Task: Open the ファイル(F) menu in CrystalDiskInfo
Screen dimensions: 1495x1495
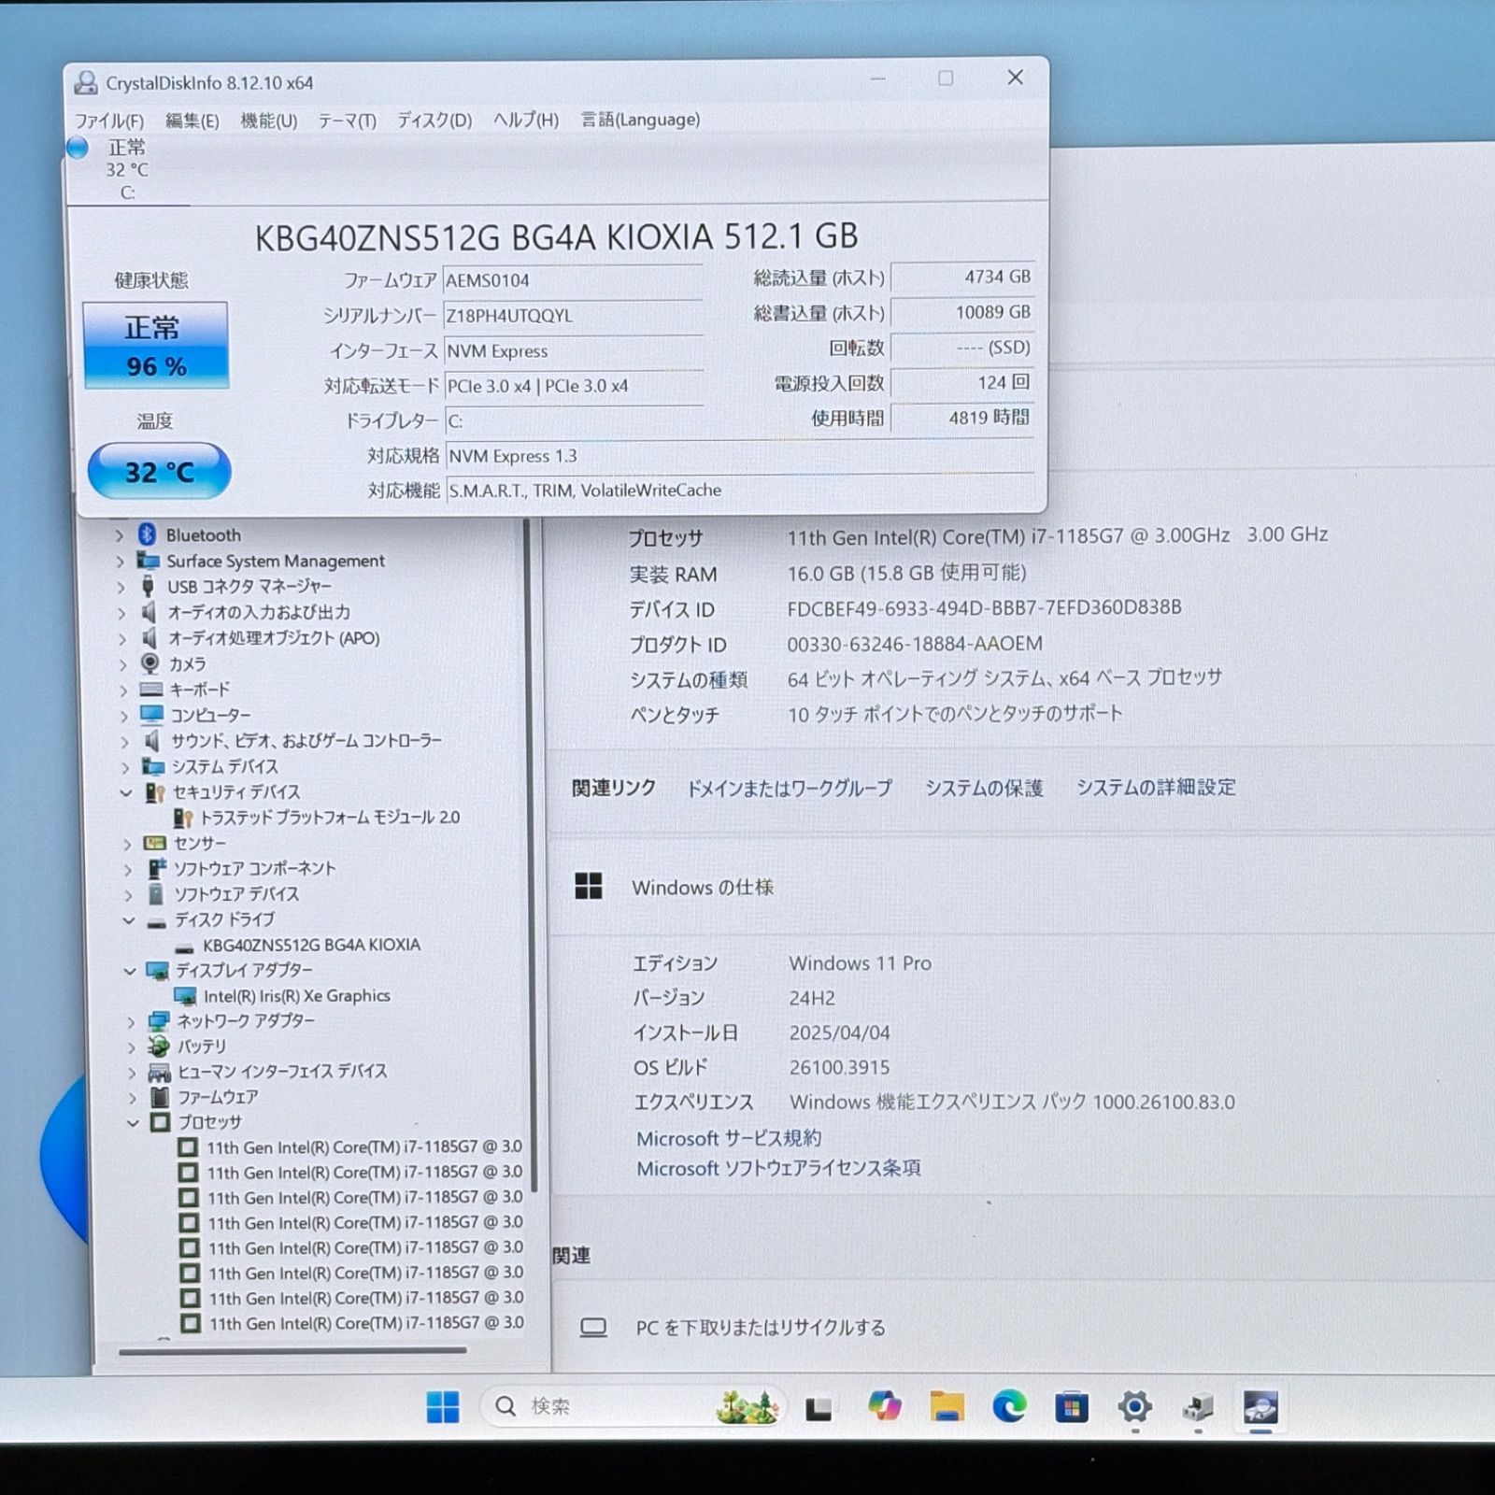Action: click(109, 121)
